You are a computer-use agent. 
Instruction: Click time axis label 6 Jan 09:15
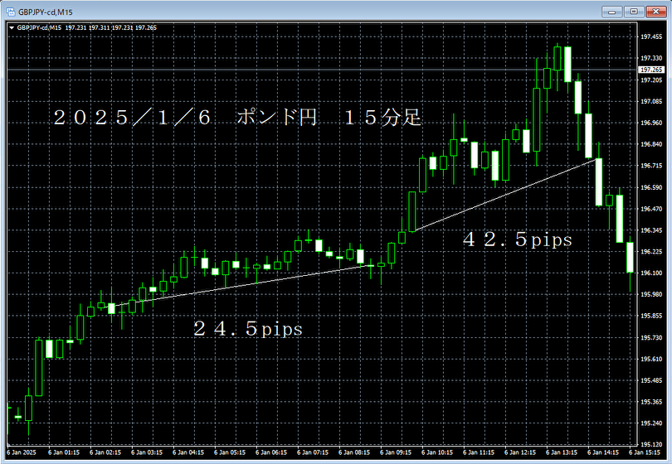(396, 452)
